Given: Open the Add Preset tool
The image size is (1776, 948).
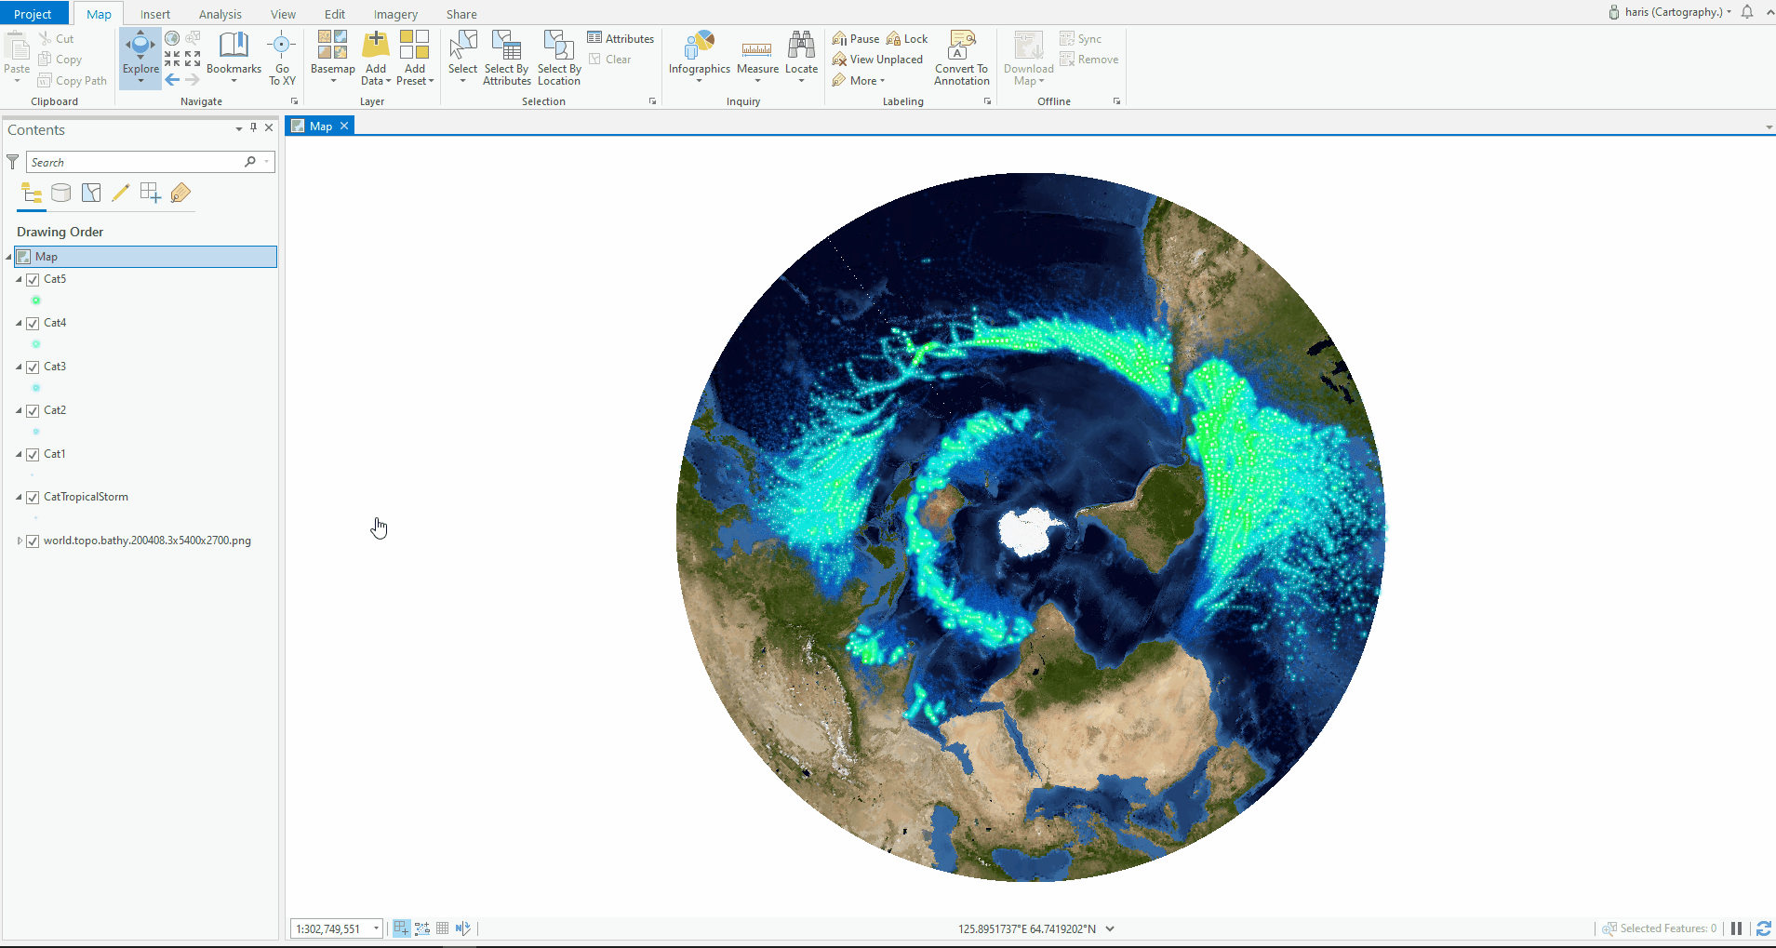Looking at the screenshot, I should 415,58.
